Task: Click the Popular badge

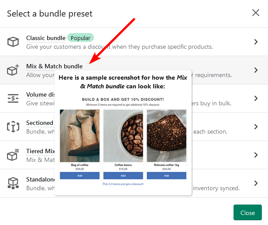Action: tap(80, 38)
